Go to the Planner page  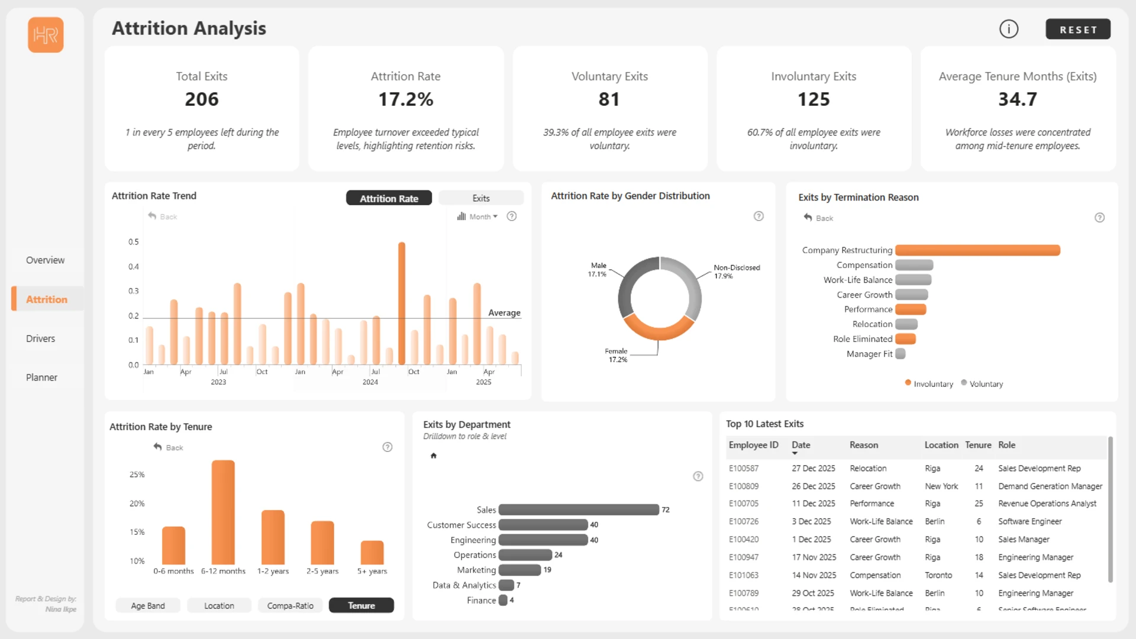(41, 377)
